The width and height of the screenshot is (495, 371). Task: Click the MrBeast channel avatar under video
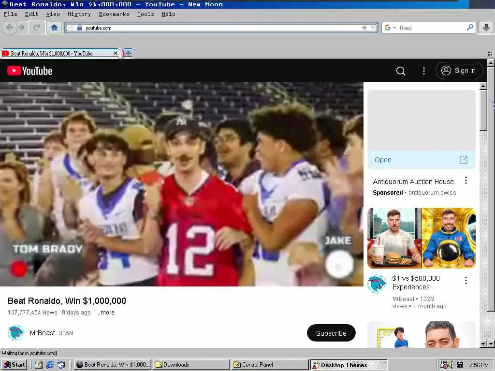tap(15, 333)
